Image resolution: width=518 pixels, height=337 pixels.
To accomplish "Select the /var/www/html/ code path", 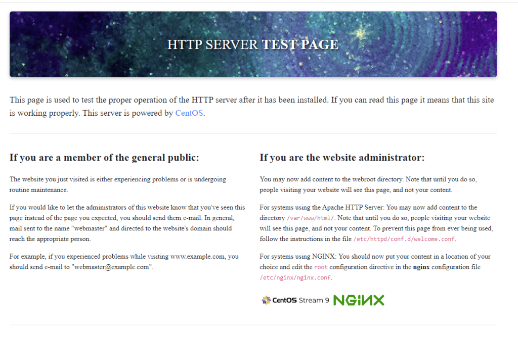I will [310, 218].
